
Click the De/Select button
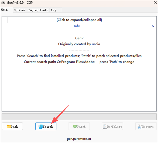click(x=112, y=126)
